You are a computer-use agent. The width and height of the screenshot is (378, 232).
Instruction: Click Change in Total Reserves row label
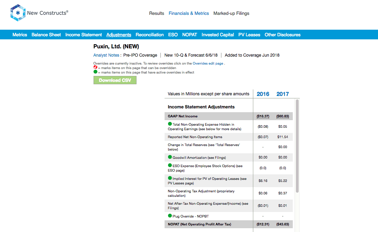pyautogui.click(x=204, y=147)
